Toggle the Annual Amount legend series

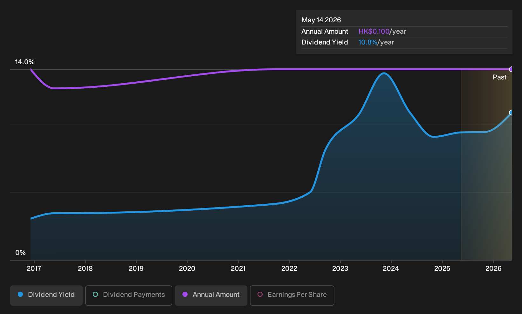coord(211,296)
